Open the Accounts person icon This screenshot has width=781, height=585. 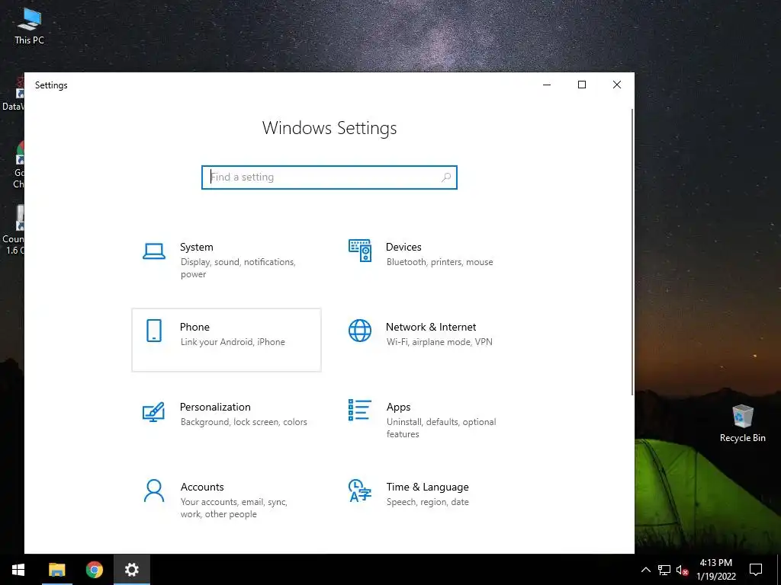154,491
